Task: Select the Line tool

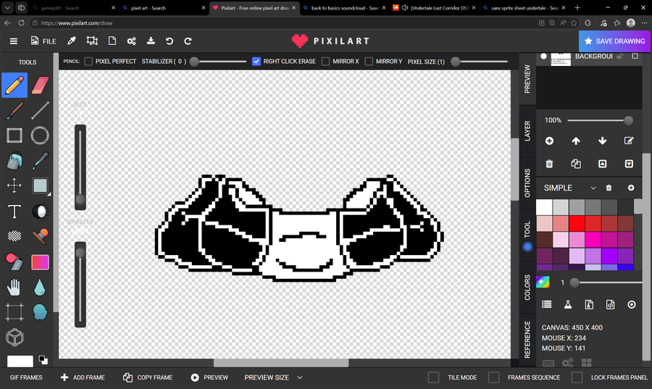Action: 40,111
